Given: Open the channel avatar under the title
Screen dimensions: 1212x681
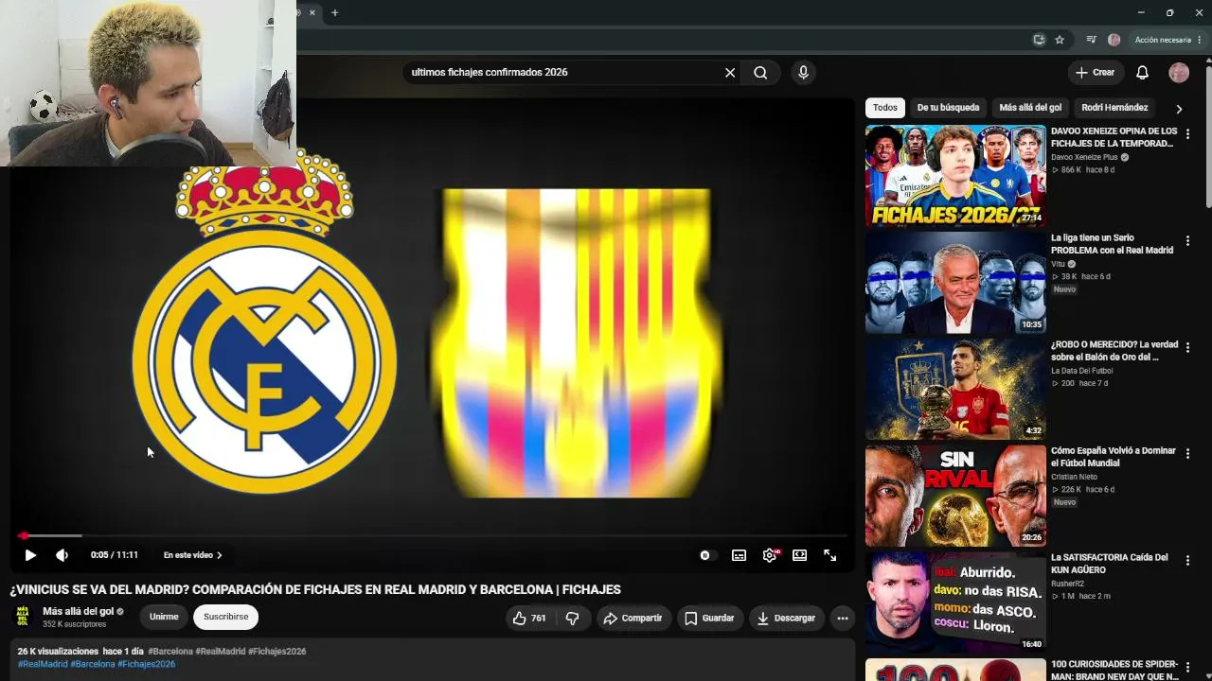Looking at the screenshot, I should point(23,617).
